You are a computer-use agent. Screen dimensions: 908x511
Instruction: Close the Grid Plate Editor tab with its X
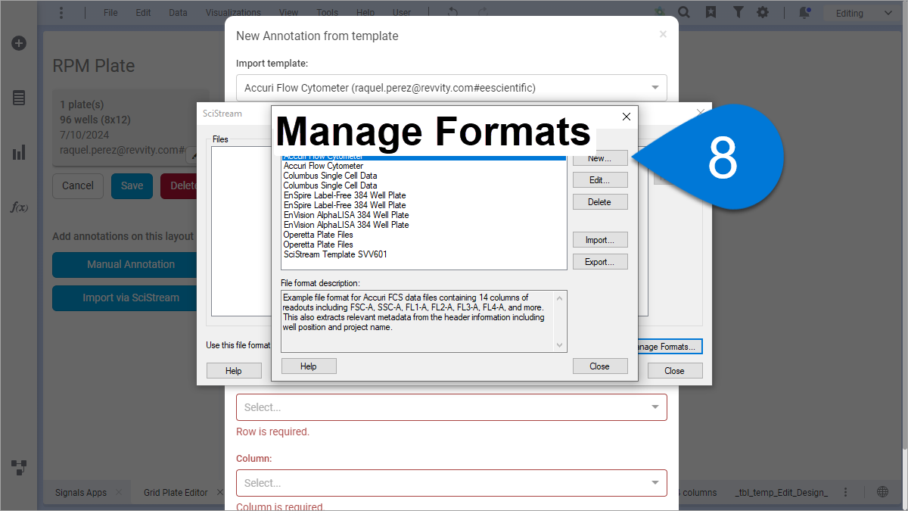pyautogui.click(x=219, y=492)
